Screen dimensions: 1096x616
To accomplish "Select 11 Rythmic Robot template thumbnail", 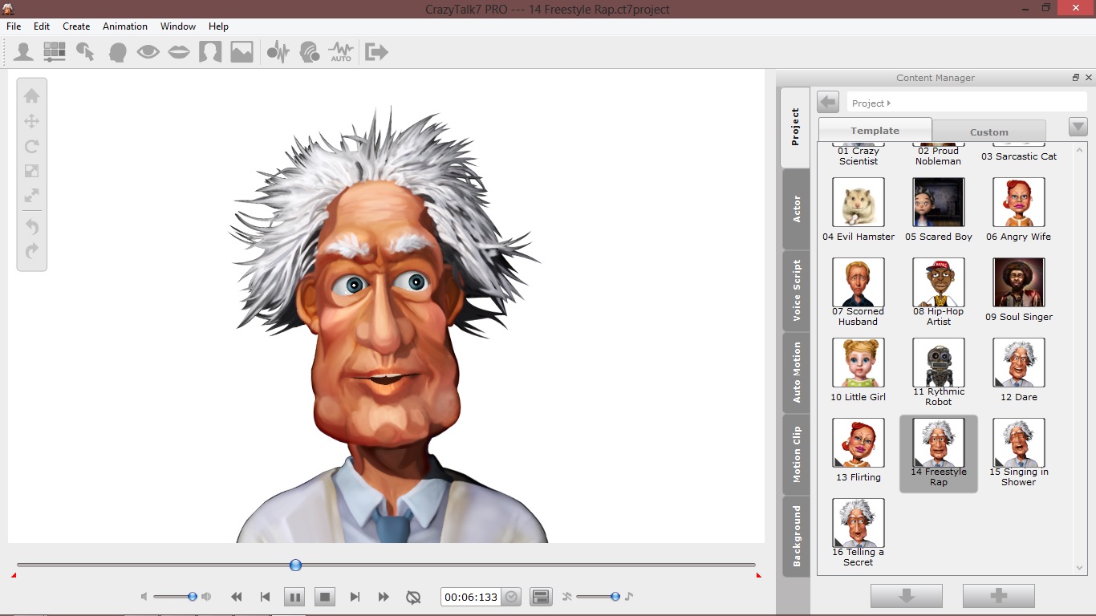I will [939, 363].
